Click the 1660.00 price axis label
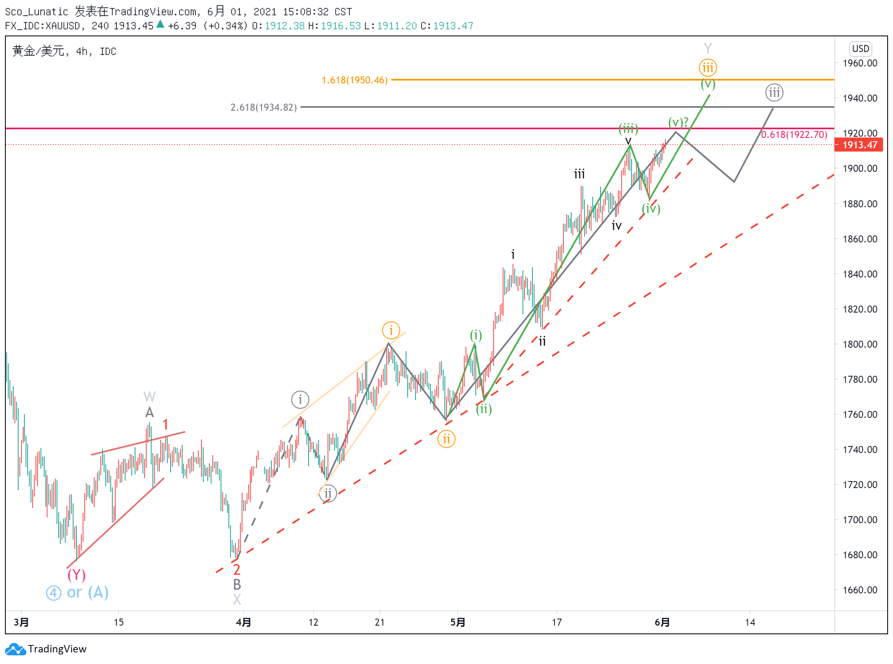Screen dimensions: 893x664 pyautogui.click(x=860, y=590)
